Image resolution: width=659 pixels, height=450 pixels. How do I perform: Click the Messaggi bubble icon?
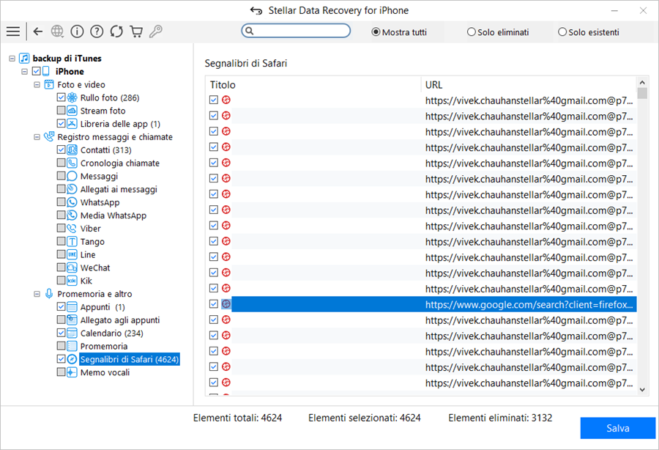72,176
